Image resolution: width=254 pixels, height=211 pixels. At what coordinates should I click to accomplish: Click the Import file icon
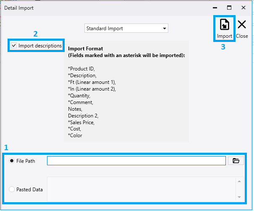(x=224, y=25)
